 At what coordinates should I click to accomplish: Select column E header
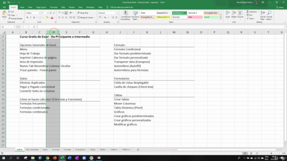66,32
